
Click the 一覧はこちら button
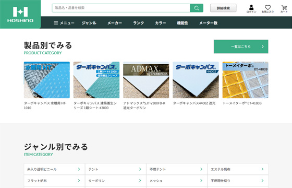coord(241,46)
